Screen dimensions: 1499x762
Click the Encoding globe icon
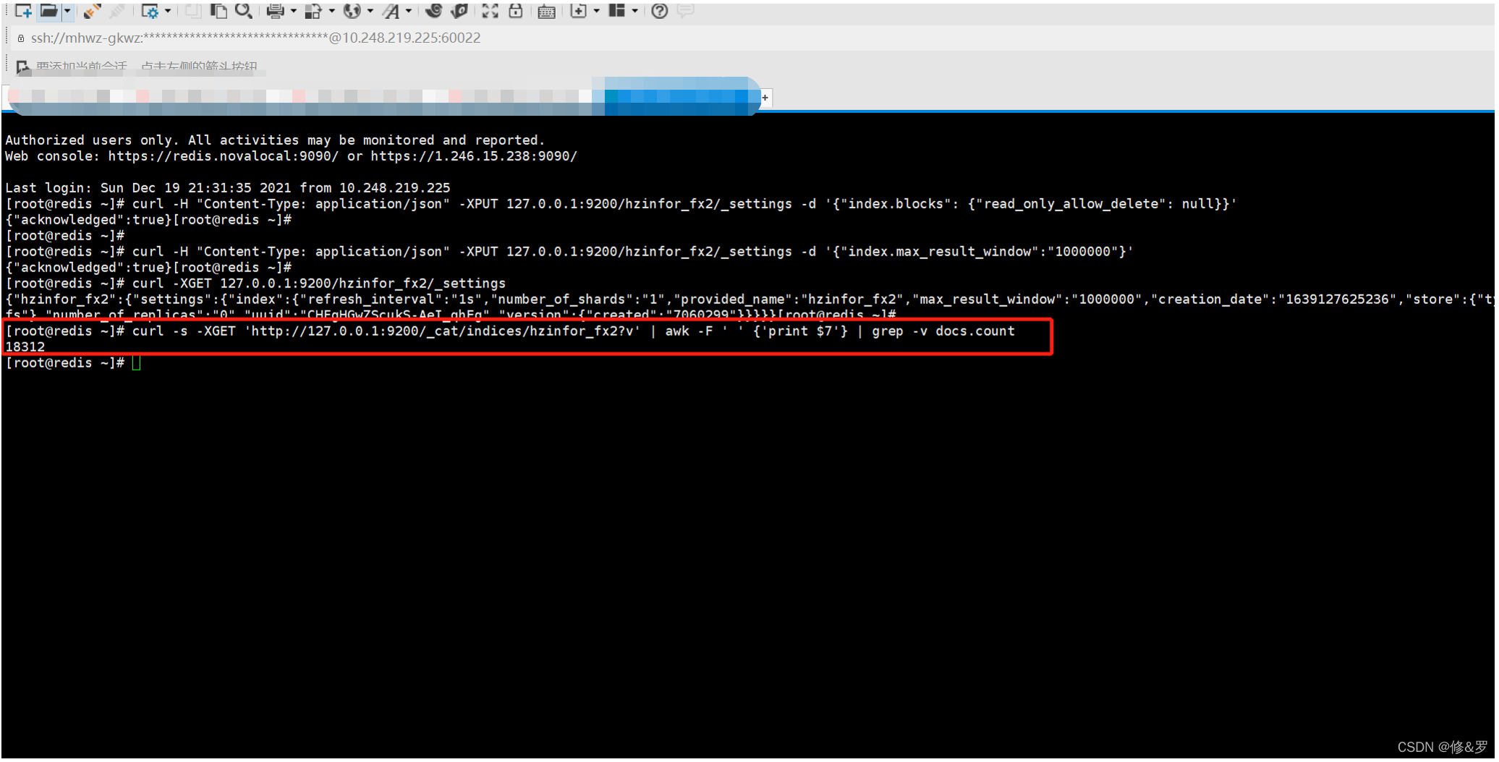tap(352, 11)
